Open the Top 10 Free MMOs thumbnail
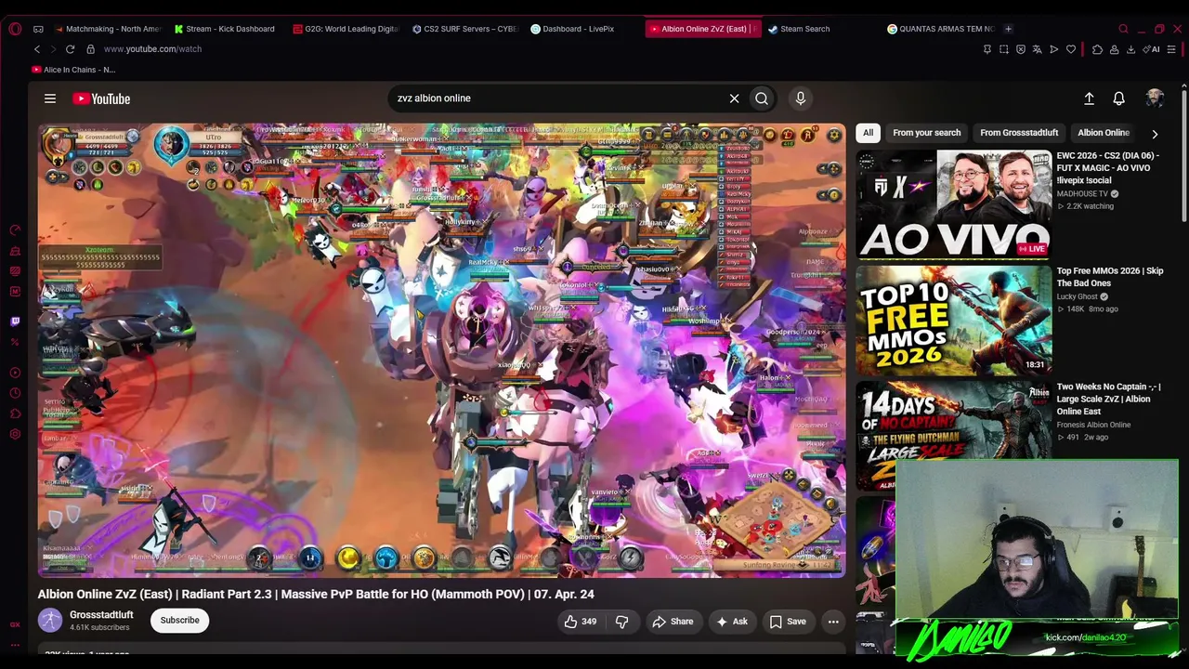The image size is (1189, 669). point(954,321)
